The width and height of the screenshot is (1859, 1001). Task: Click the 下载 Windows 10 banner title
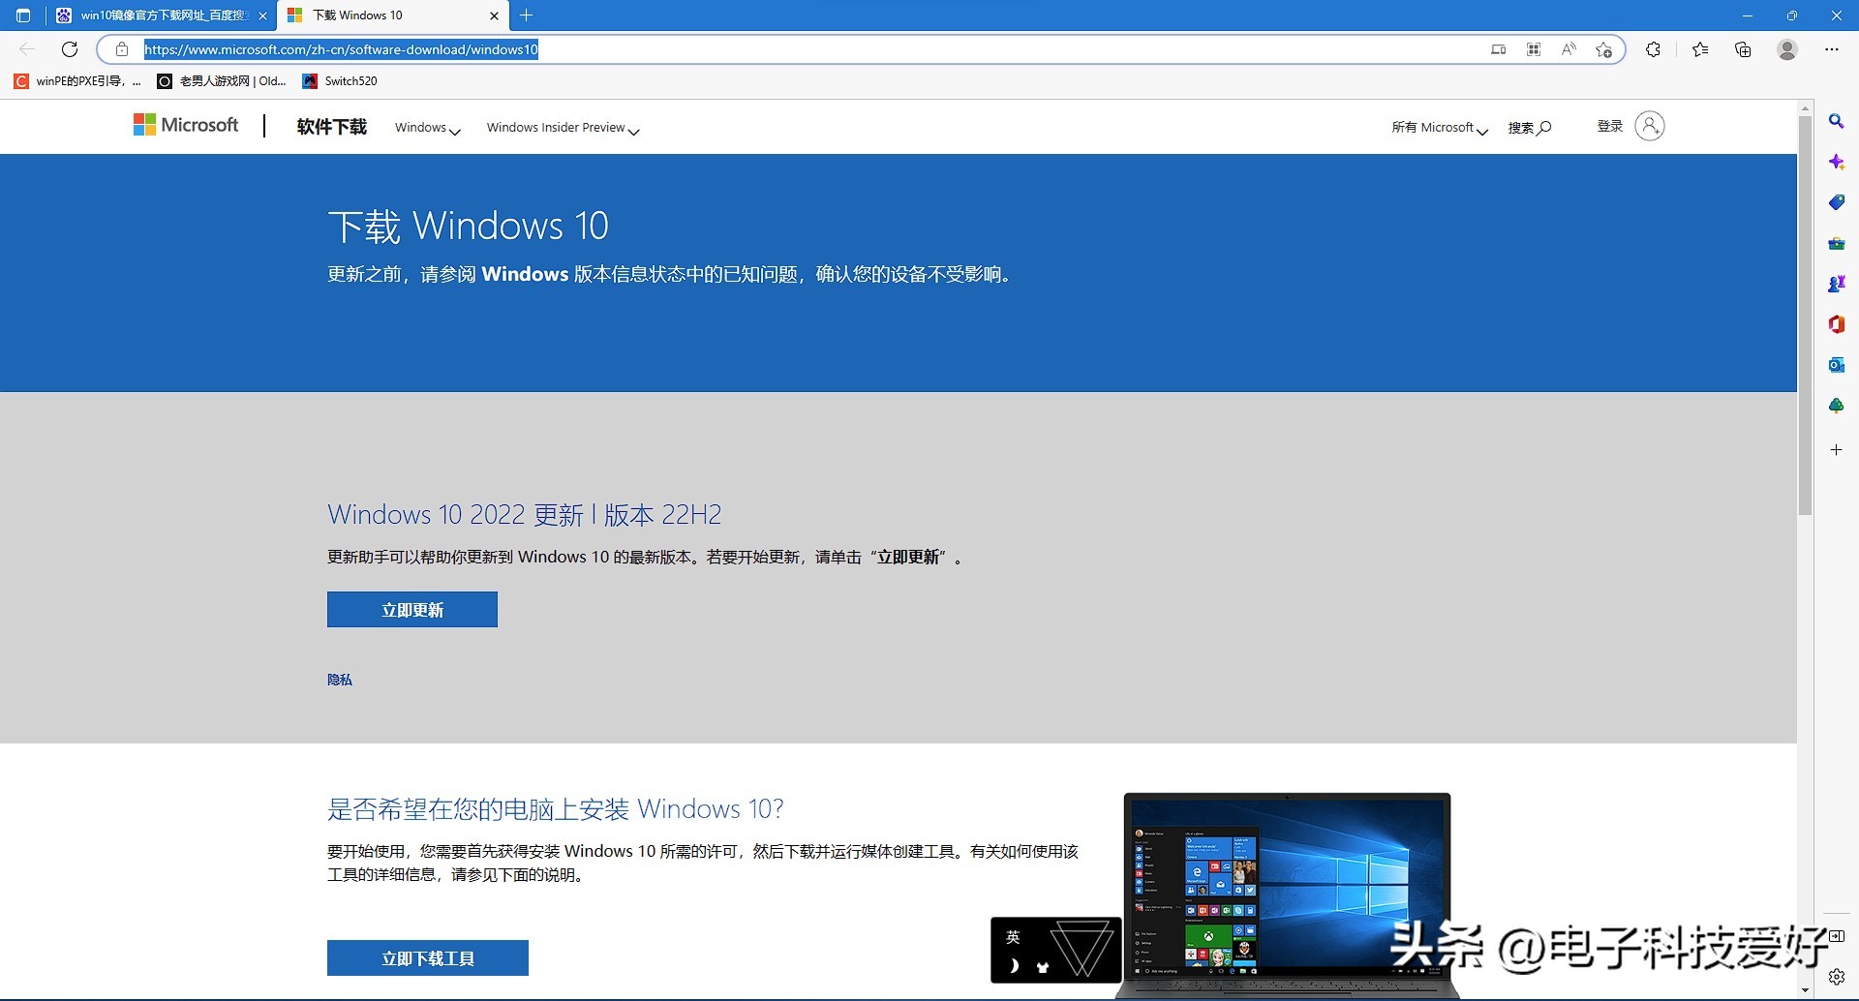point(469,227)
